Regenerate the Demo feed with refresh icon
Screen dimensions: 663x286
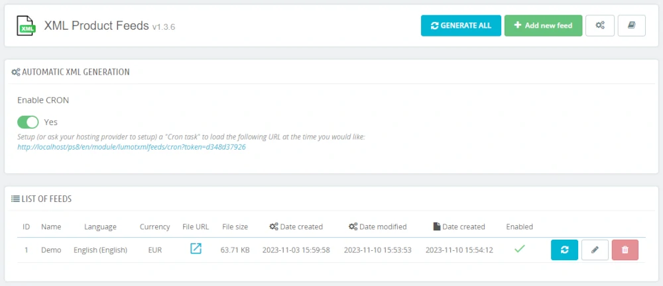pos(564,250)
